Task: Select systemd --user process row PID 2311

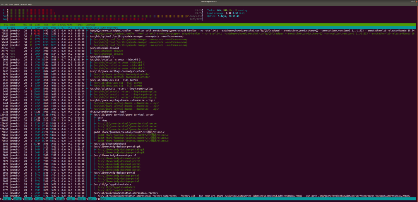Action: pyautogui.click(x=209, y=112)
